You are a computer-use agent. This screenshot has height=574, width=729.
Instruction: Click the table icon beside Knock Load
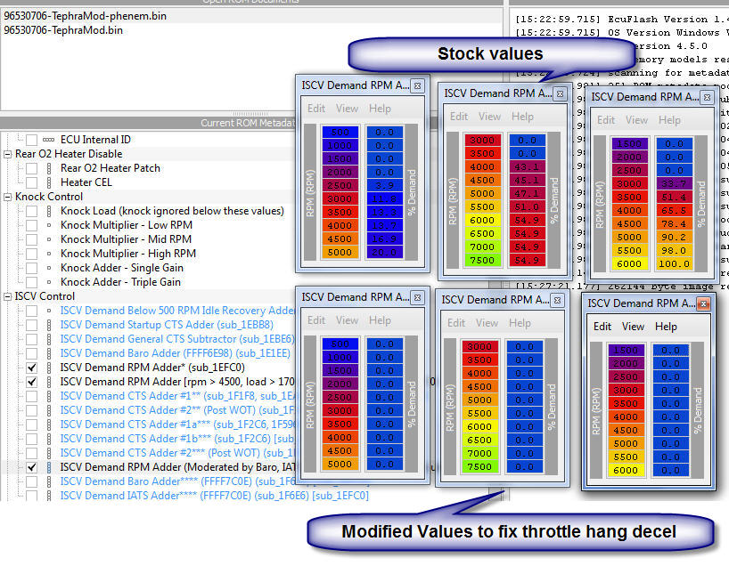[48, 211]
